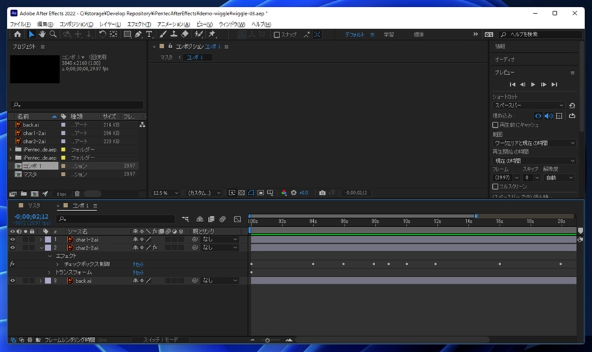Screen dimensions: 592x352
Task: Click the Project panel search field
Action: 77,104
